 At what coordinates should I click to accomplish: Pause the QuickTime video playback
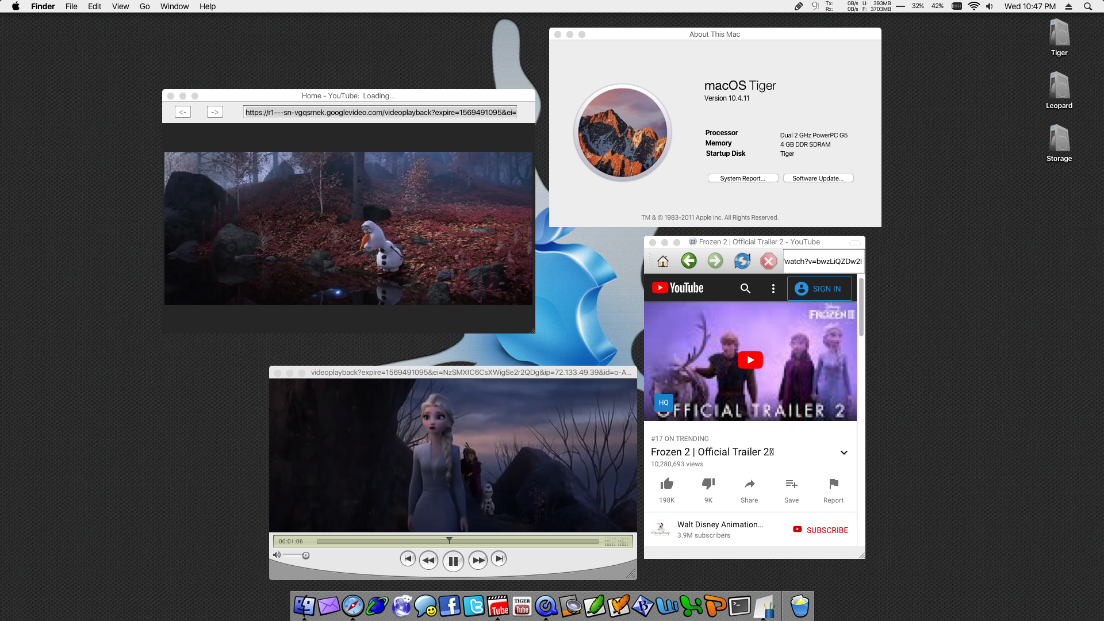point(453,561)
